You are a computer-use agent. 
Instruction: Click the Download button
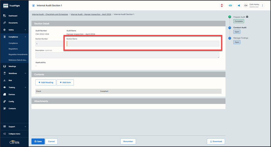pos(216,141)
